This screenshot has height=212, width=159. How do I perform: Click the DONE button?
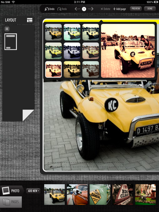150,9
